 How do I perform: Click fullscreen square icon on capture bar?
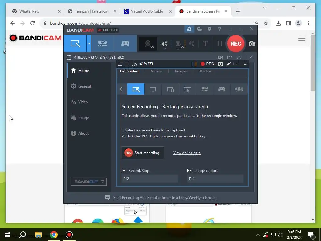click(127, 64)
